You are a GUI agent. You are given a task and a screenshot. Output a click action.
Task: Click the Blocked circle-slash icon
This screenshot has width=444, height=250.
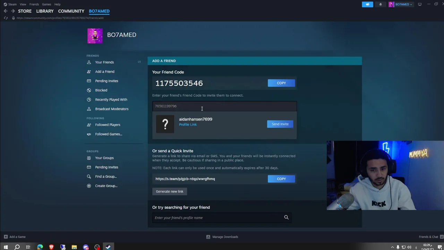coord(89,90)
